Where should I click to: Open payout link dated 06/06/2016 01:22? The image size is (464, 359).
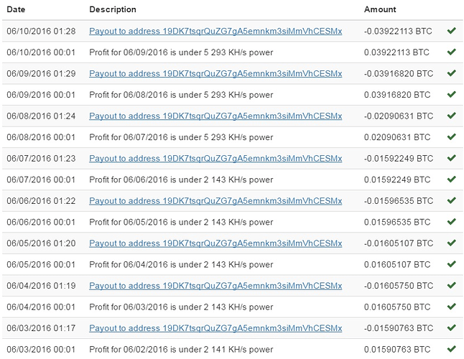[x=215, y=201]
